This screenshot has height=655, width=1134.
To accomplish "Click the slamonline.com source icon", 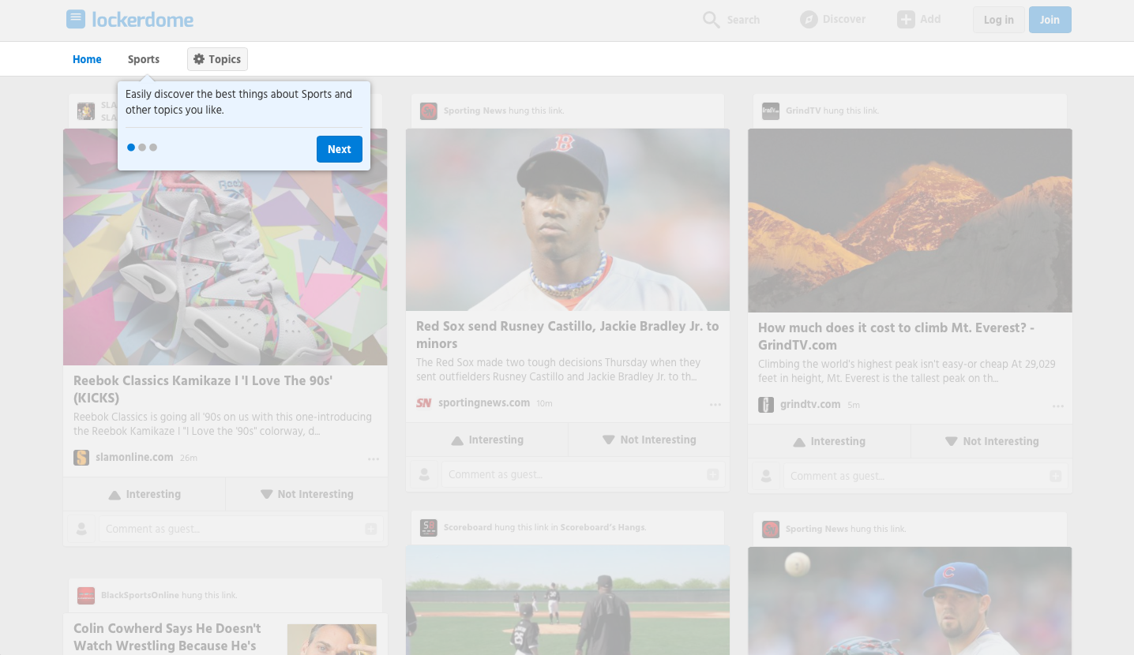I will click(x=81, y=458).
